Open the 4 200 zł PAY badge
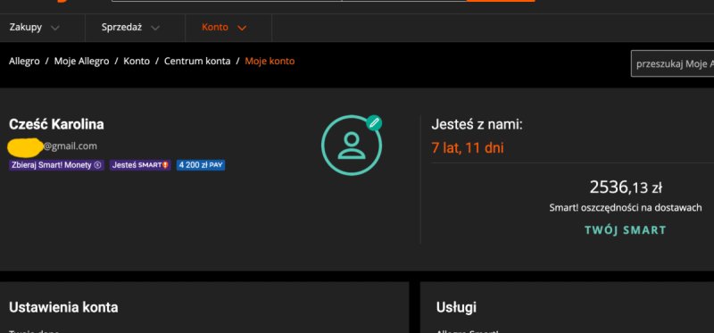714x333 pixels. click(x=201, y=165)
